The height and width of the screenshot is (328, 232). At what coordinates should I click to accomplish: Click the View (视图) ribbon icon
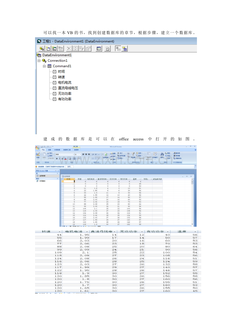coord(38,155)
